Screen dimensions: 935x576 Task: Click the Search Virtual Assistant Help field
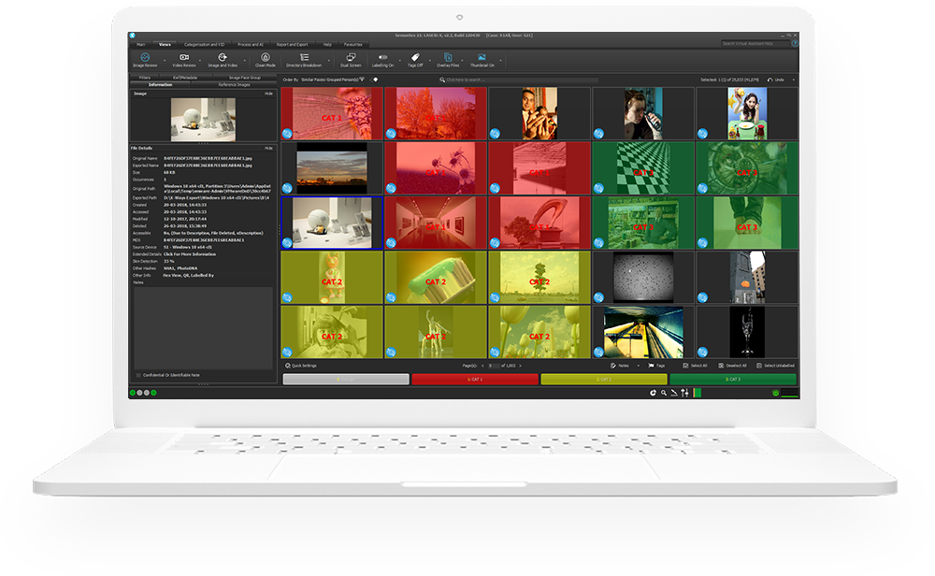click(755, 44)
